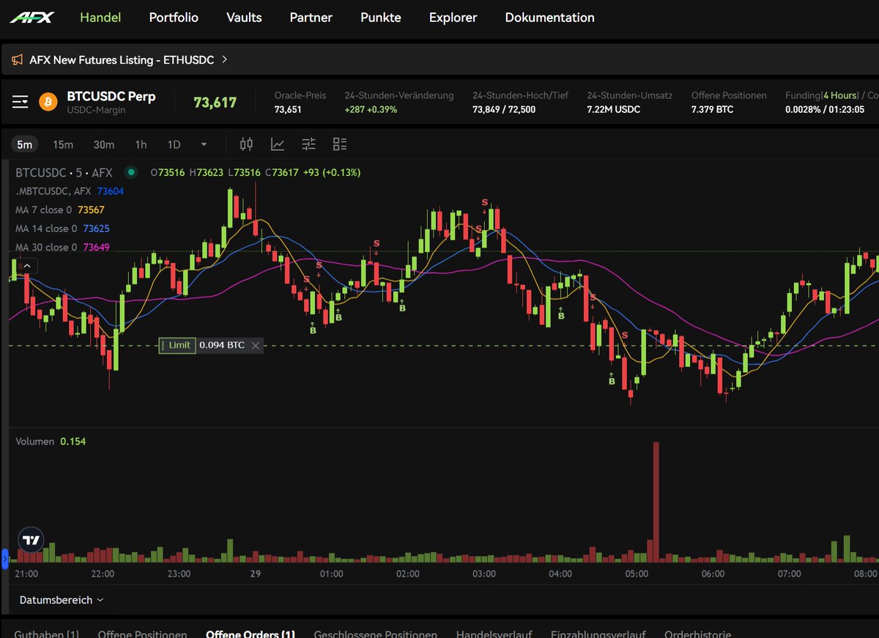Click the 0.094 BTC order size label
879x638 pixels.
222,345
